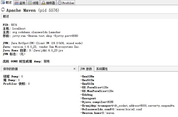Select the 系统属性 system properties tab
The height and width of the screenshot is (117, 178).
102,69
